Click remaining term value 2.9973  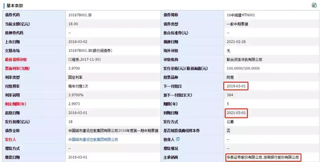coord(74,104)
